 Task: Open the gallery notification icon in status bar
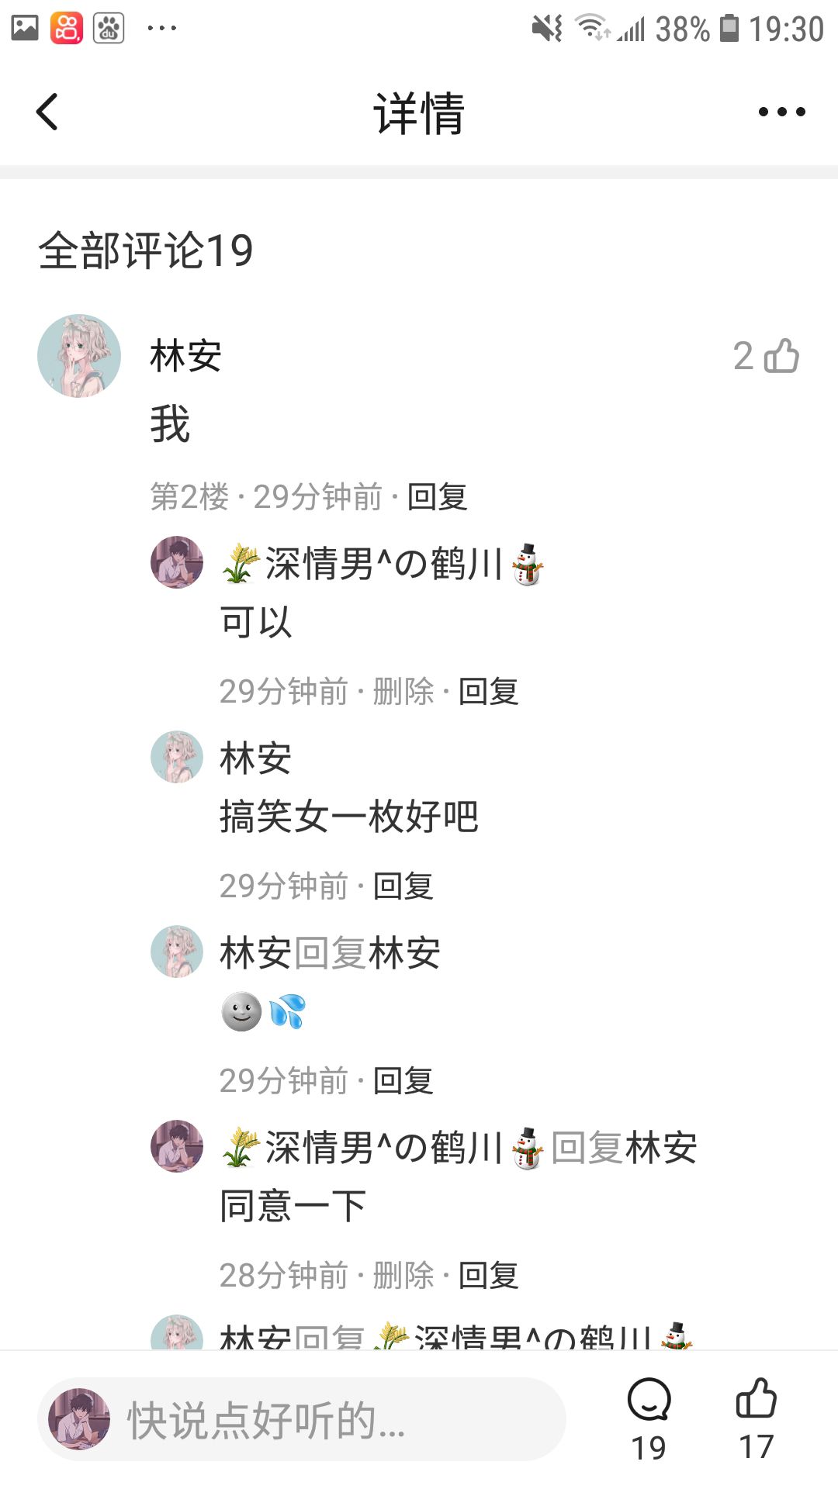coord(25,29)
